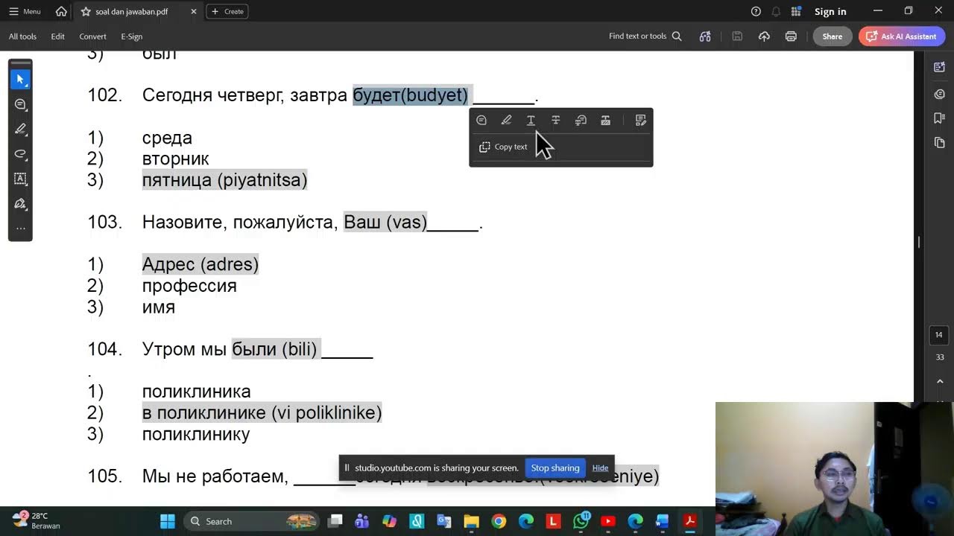
Task: Open bookmarks panel in right rail
Action: [939, 118]
